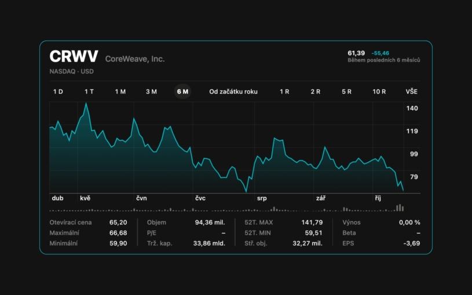472x295 pixels.
Task: Click the Výnos value 0,00 %
Action: pyautogui.click(x=409, y=223)
